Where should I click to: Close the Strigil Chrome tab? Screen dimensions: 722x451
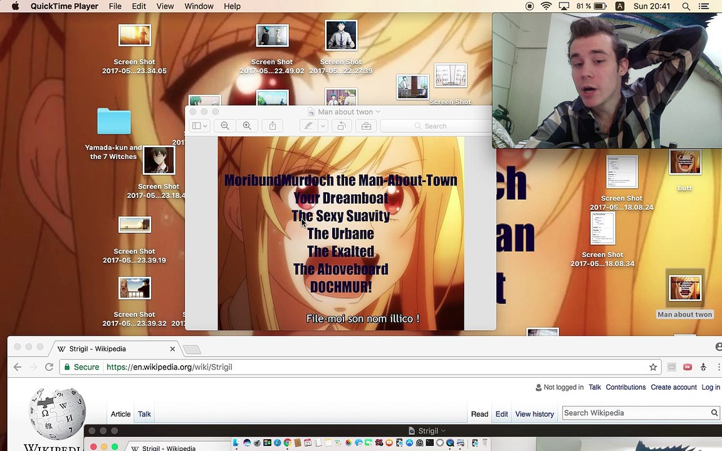tap(172, 349)
